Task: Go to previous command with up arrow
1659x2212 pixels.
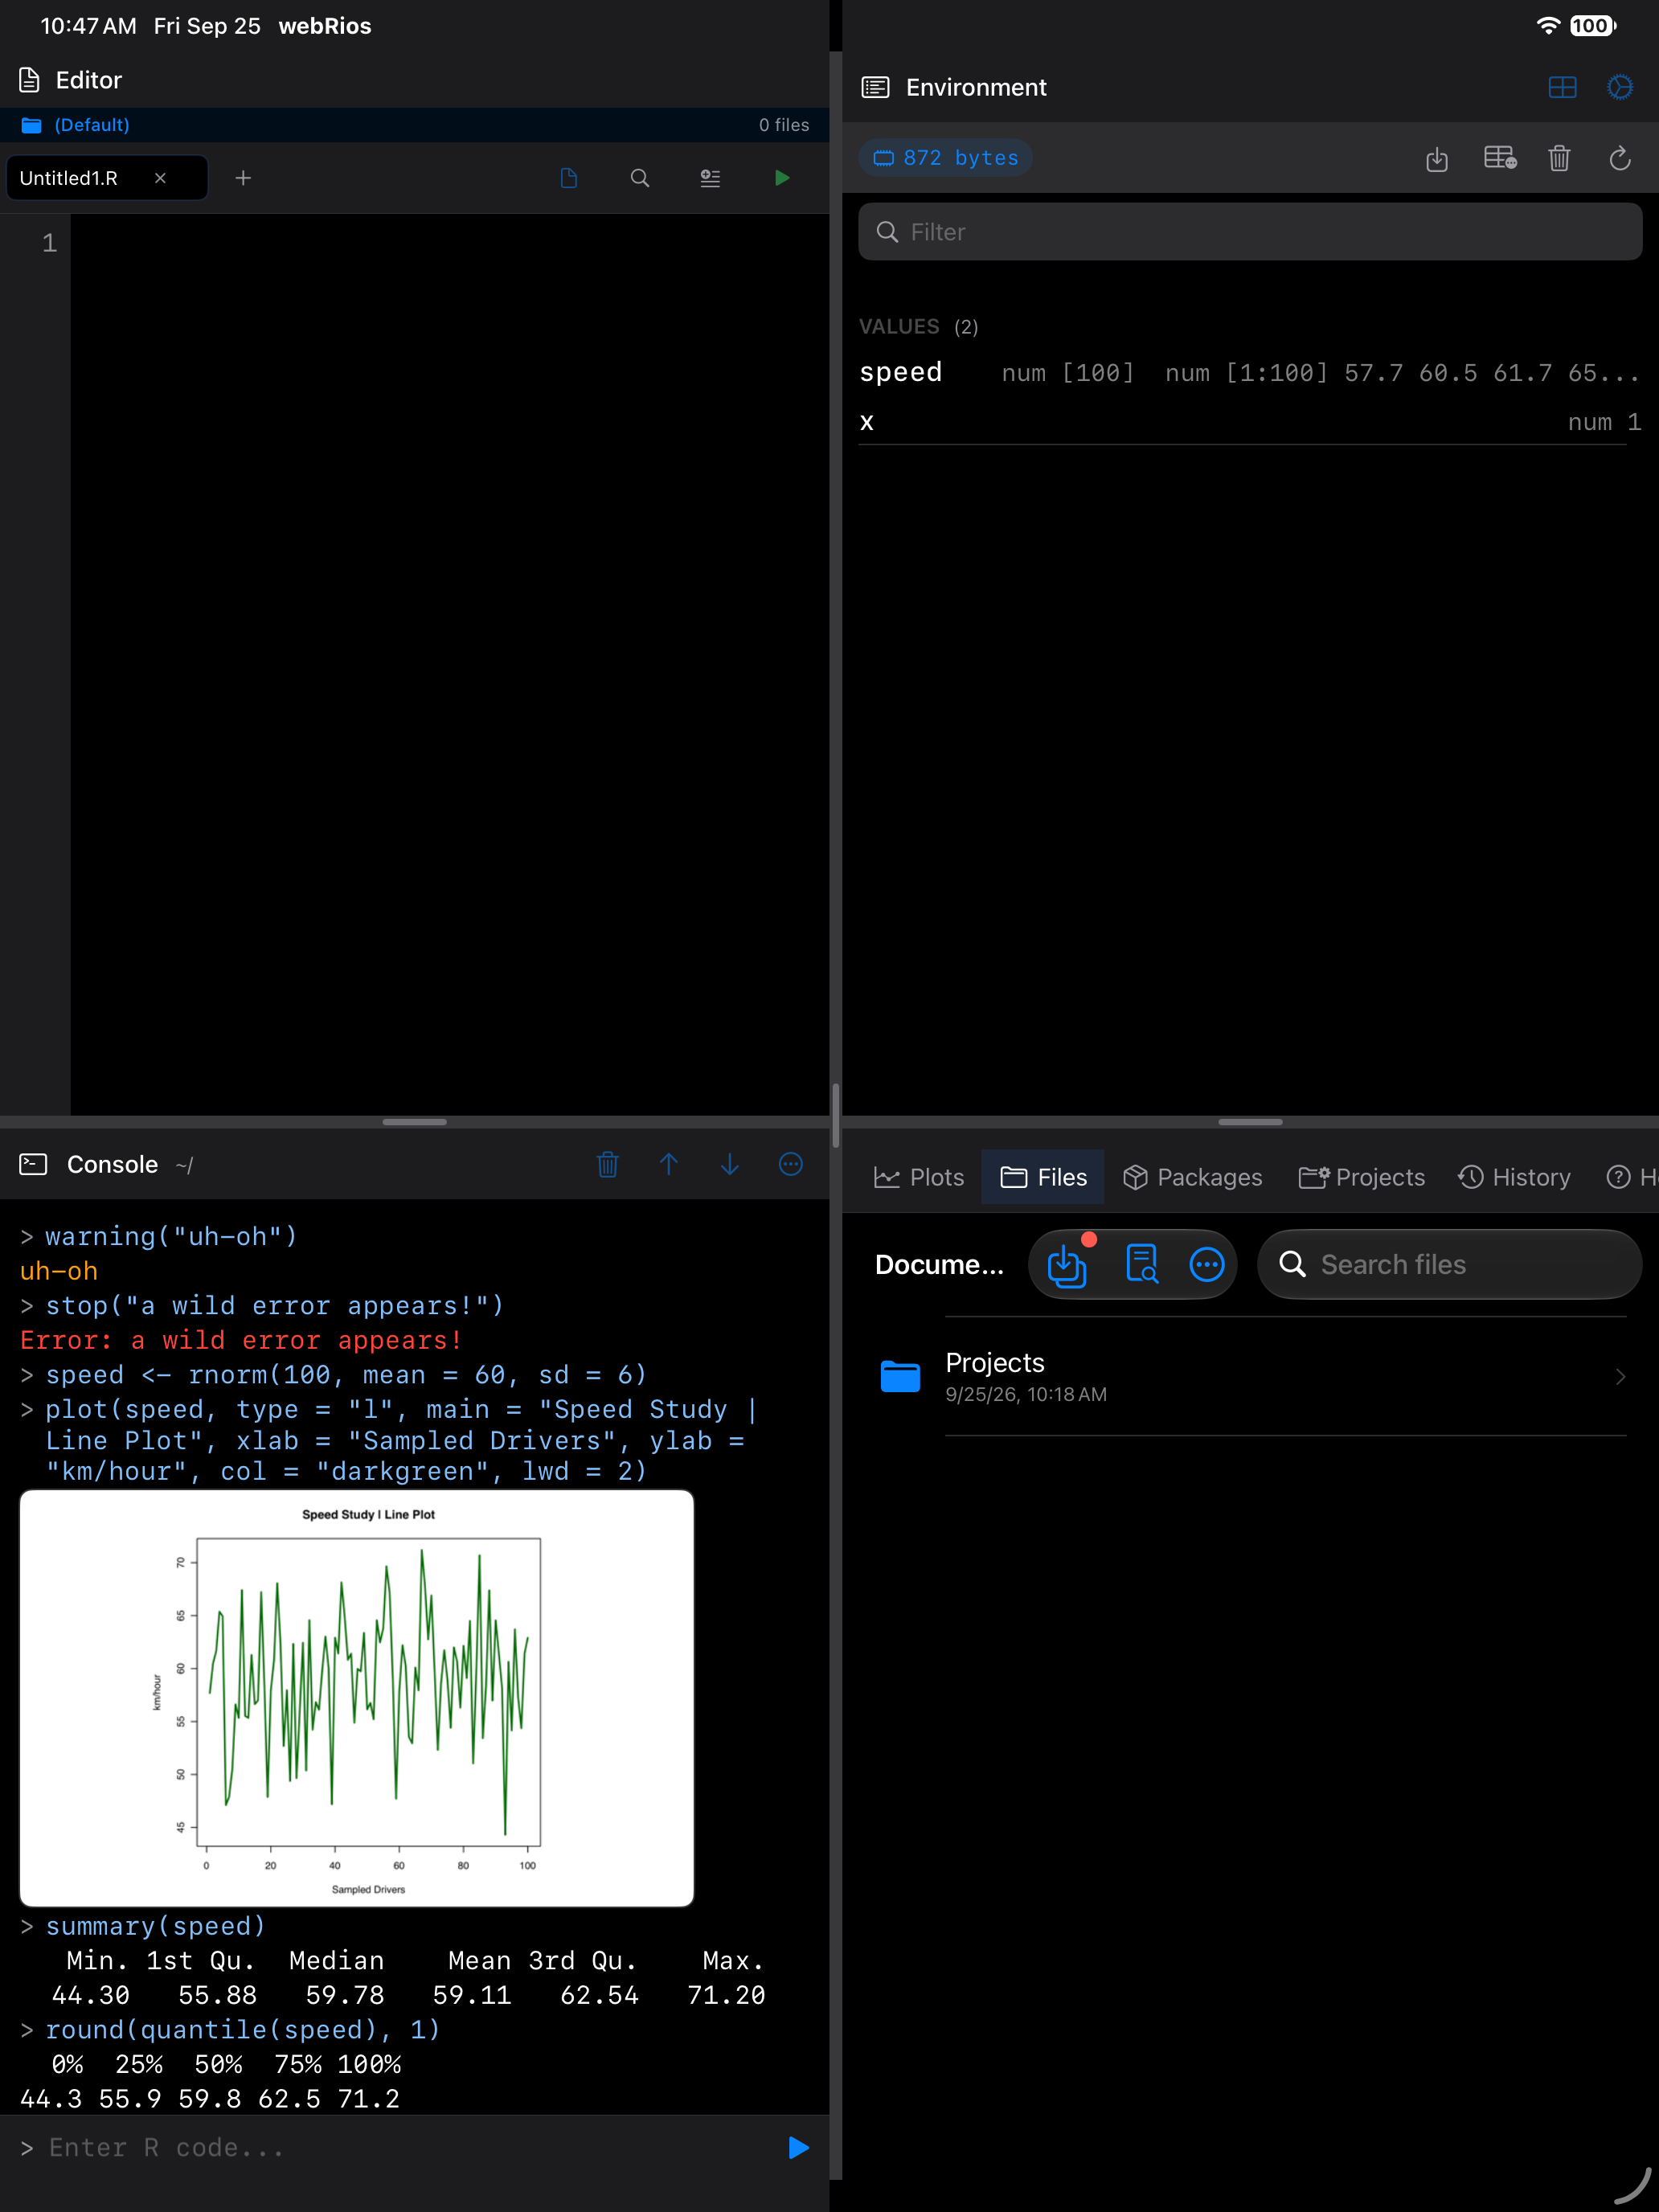Action: (x=669, y=1164)
